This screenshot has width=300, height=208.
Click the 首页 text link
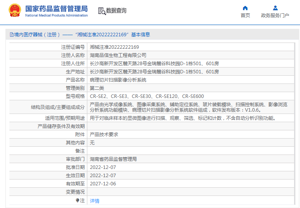pos(245,16)
